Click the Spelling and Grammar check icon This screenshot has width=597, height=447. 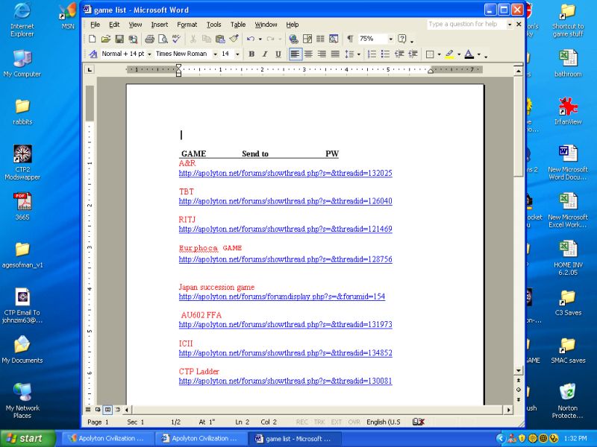[x=175, y=39]
